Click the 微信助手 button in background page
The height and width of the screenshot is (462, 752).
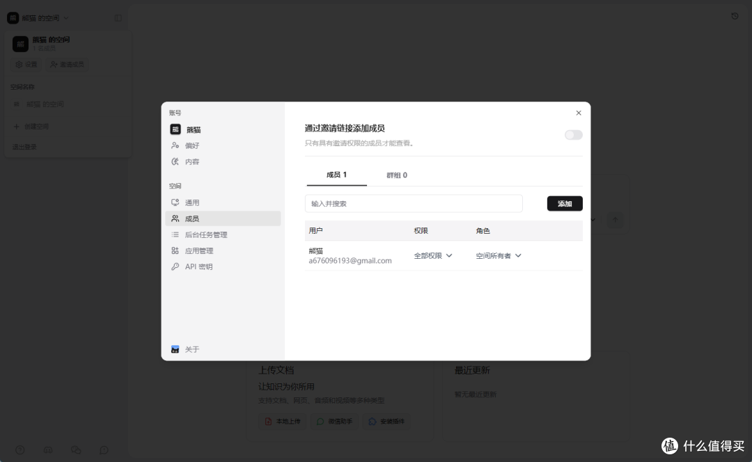tap(335, 422)
